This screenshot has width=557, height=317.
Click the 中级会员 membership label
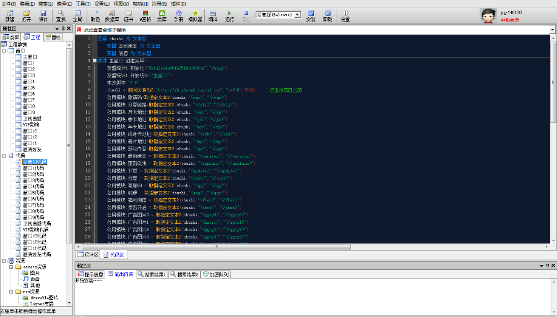[x=510, y=20]
